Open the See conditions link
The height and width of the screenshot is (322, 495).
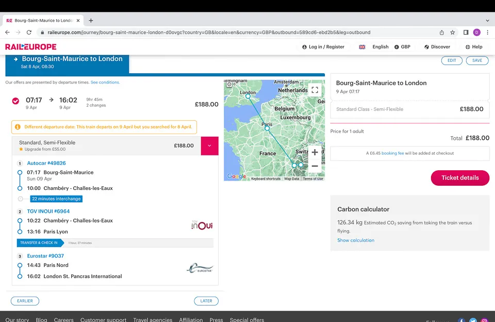(x=105, y=82)
